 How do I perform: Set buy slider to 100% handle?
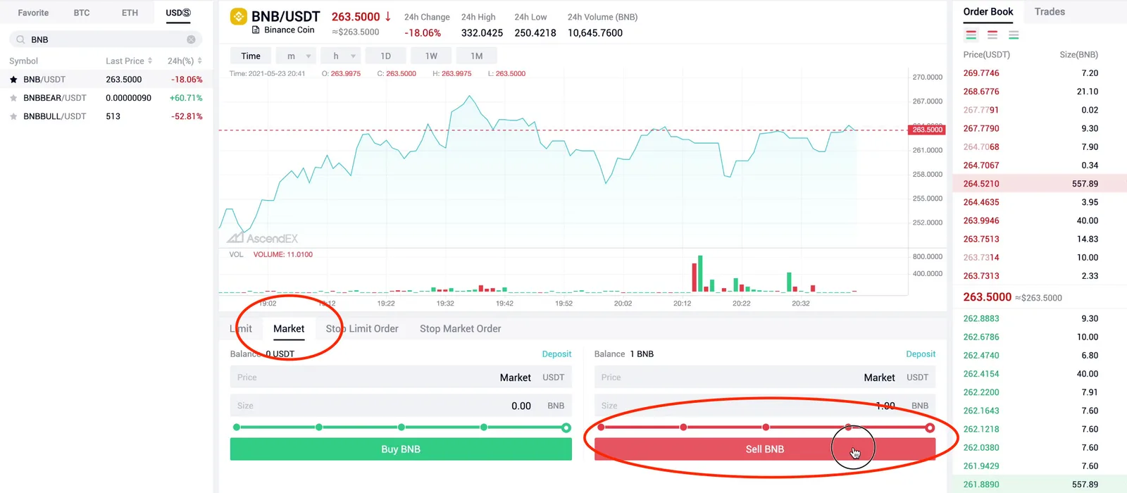coord(566,428)
